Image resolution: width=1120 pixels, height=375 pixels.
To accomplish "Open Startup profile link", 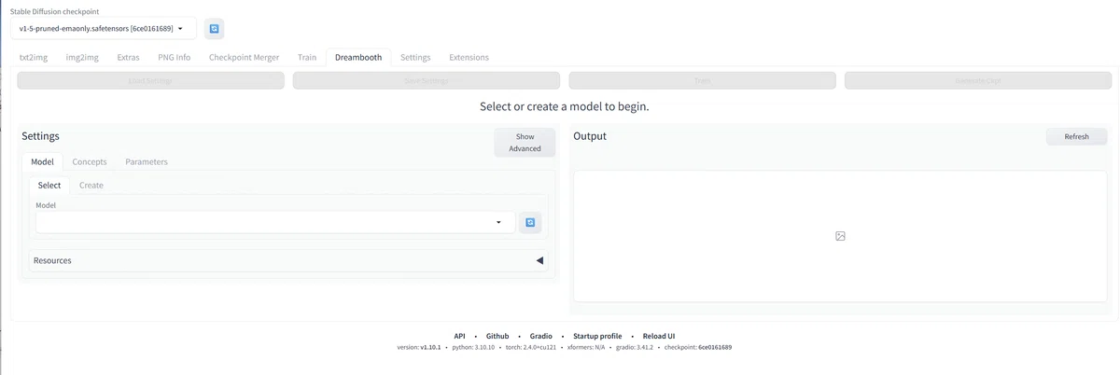I will 597,336.
